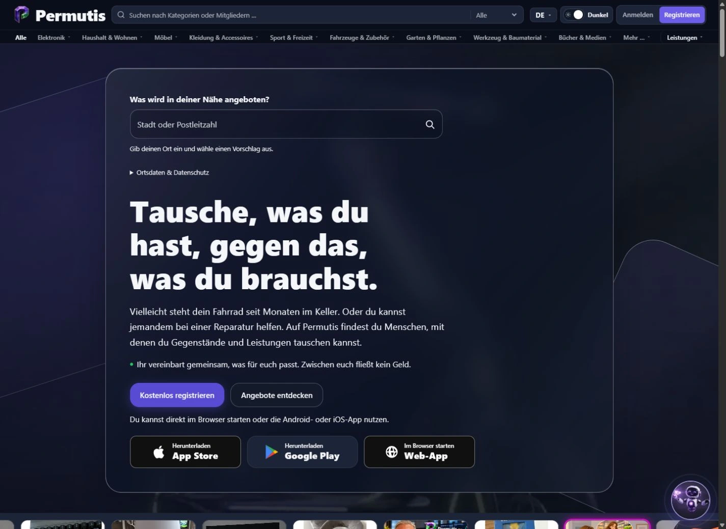Image resolution: width=726 pixels, height=529 pixels.
Task: Click the Permutis logo icon
Action: (21, 15)
